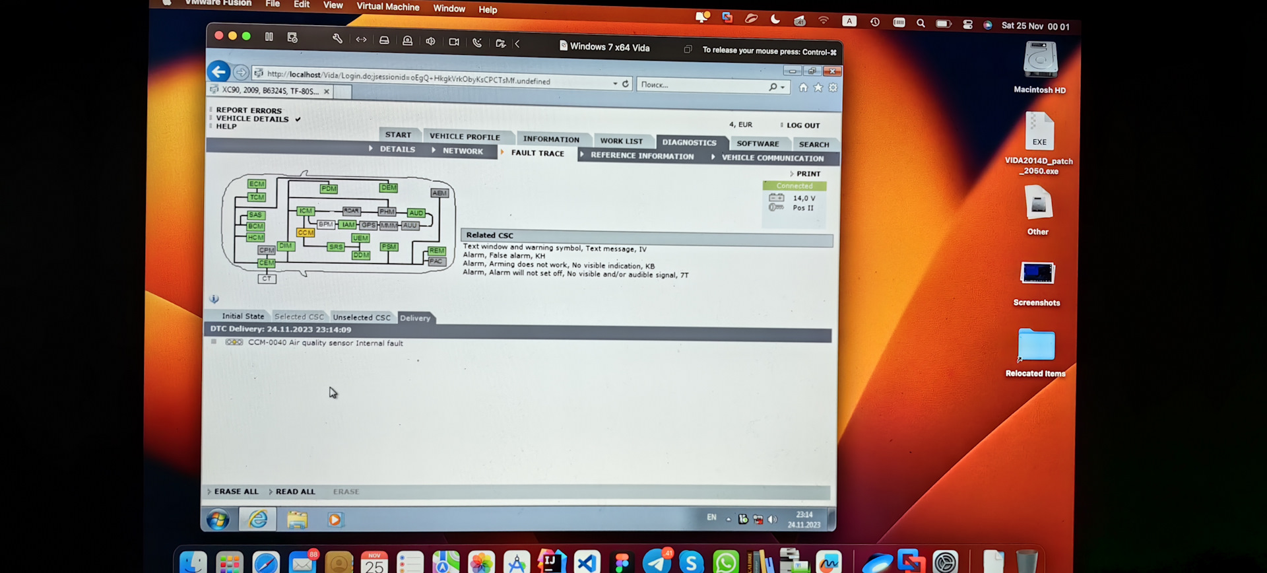Switch to the Software tab
This screenshot has width=1267, height=573.
tap(758, 143)
